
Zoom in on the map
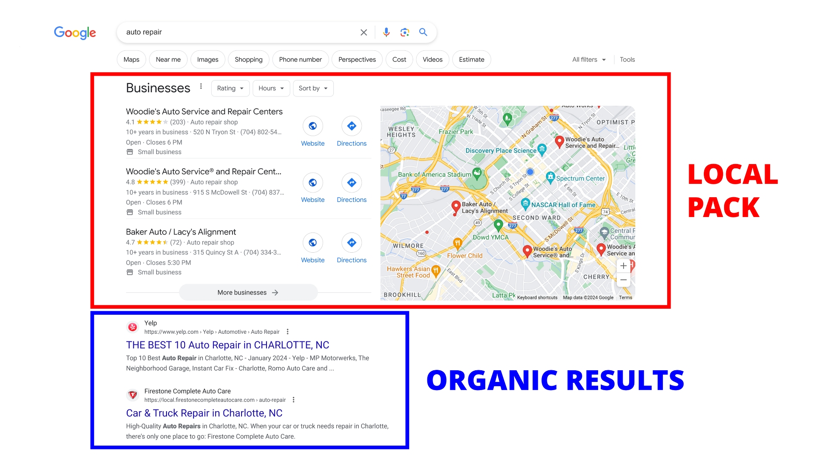(x=624, y=266)
